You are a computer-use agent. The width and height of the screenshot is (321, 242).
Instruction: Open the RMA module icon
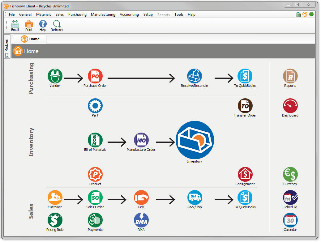coord(141,220)
